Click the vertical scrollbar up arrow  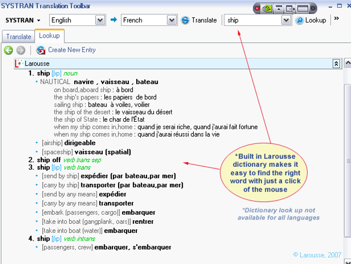point(347,63)
